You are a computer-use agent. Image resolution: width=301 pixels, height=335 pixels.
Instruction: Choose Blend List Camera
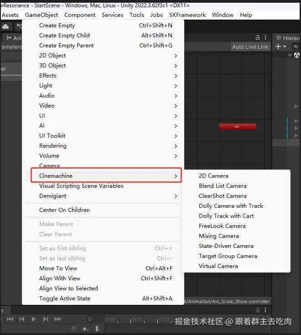click(x=236, y=186)
